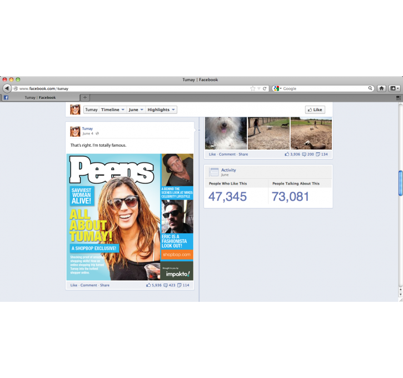The height and width of the screenshot is (378, 403).
Task: Open the Tumay author name link on post
Action: tap(87, 128)
